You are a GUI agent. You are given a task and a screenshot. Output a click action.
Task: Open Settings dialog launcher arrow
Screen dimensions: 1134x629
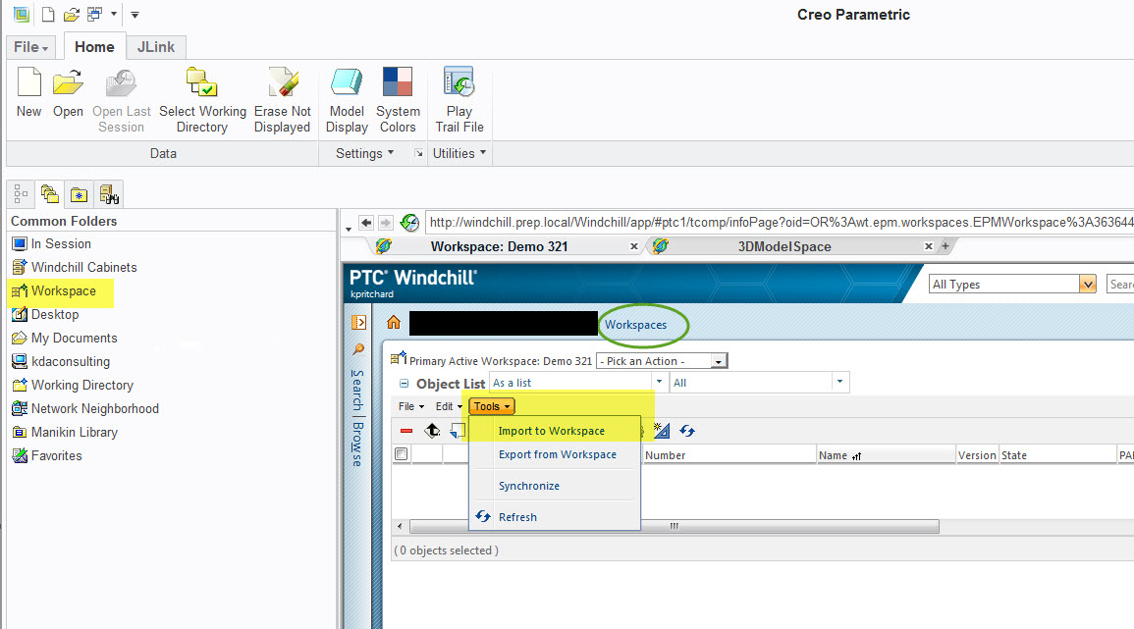click(418, 153)
